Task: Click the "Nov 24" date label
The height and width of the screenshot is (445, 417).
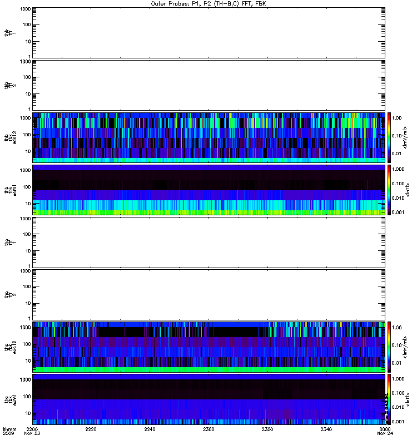Action: tap(385, 433)
